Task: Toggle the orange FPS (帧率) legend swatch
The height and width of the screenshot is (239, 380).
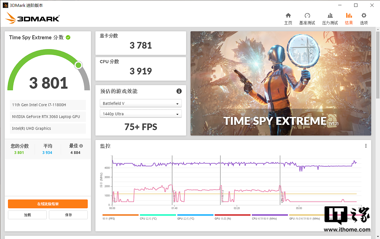Action: pos(120,215)
